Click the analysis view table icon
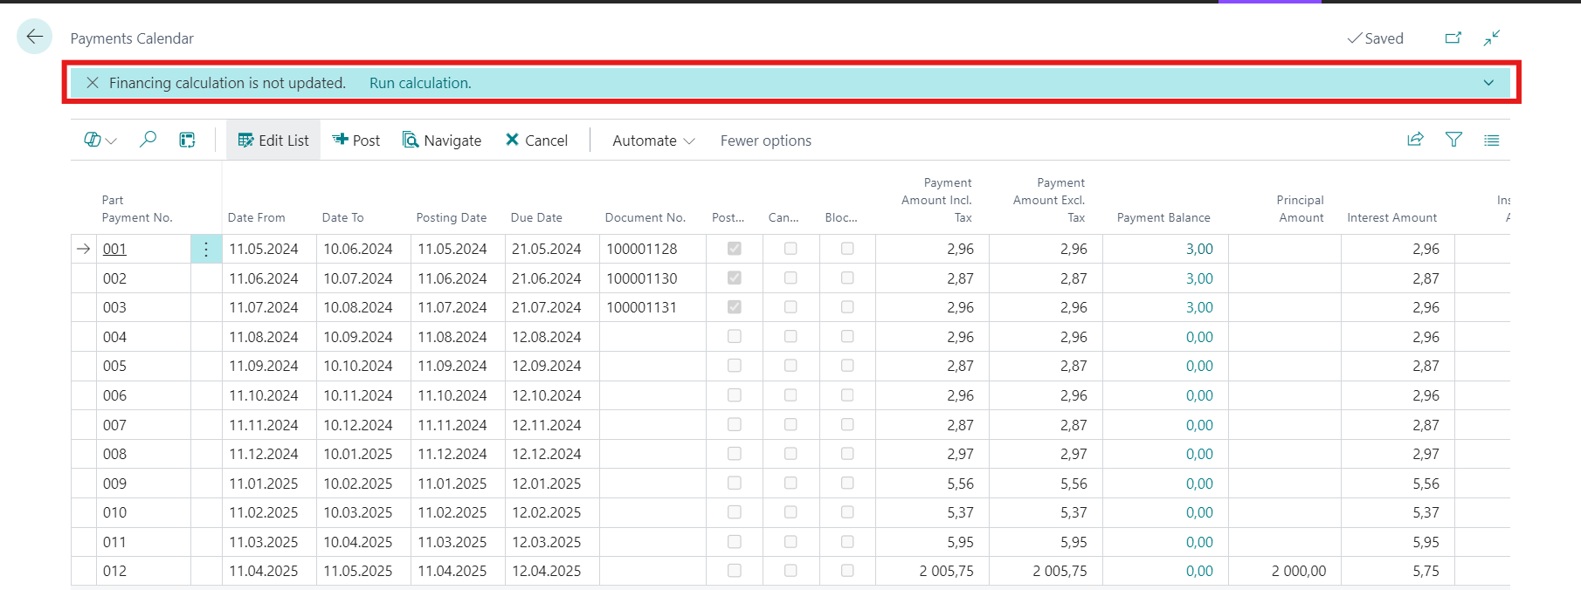 (187, 140)
